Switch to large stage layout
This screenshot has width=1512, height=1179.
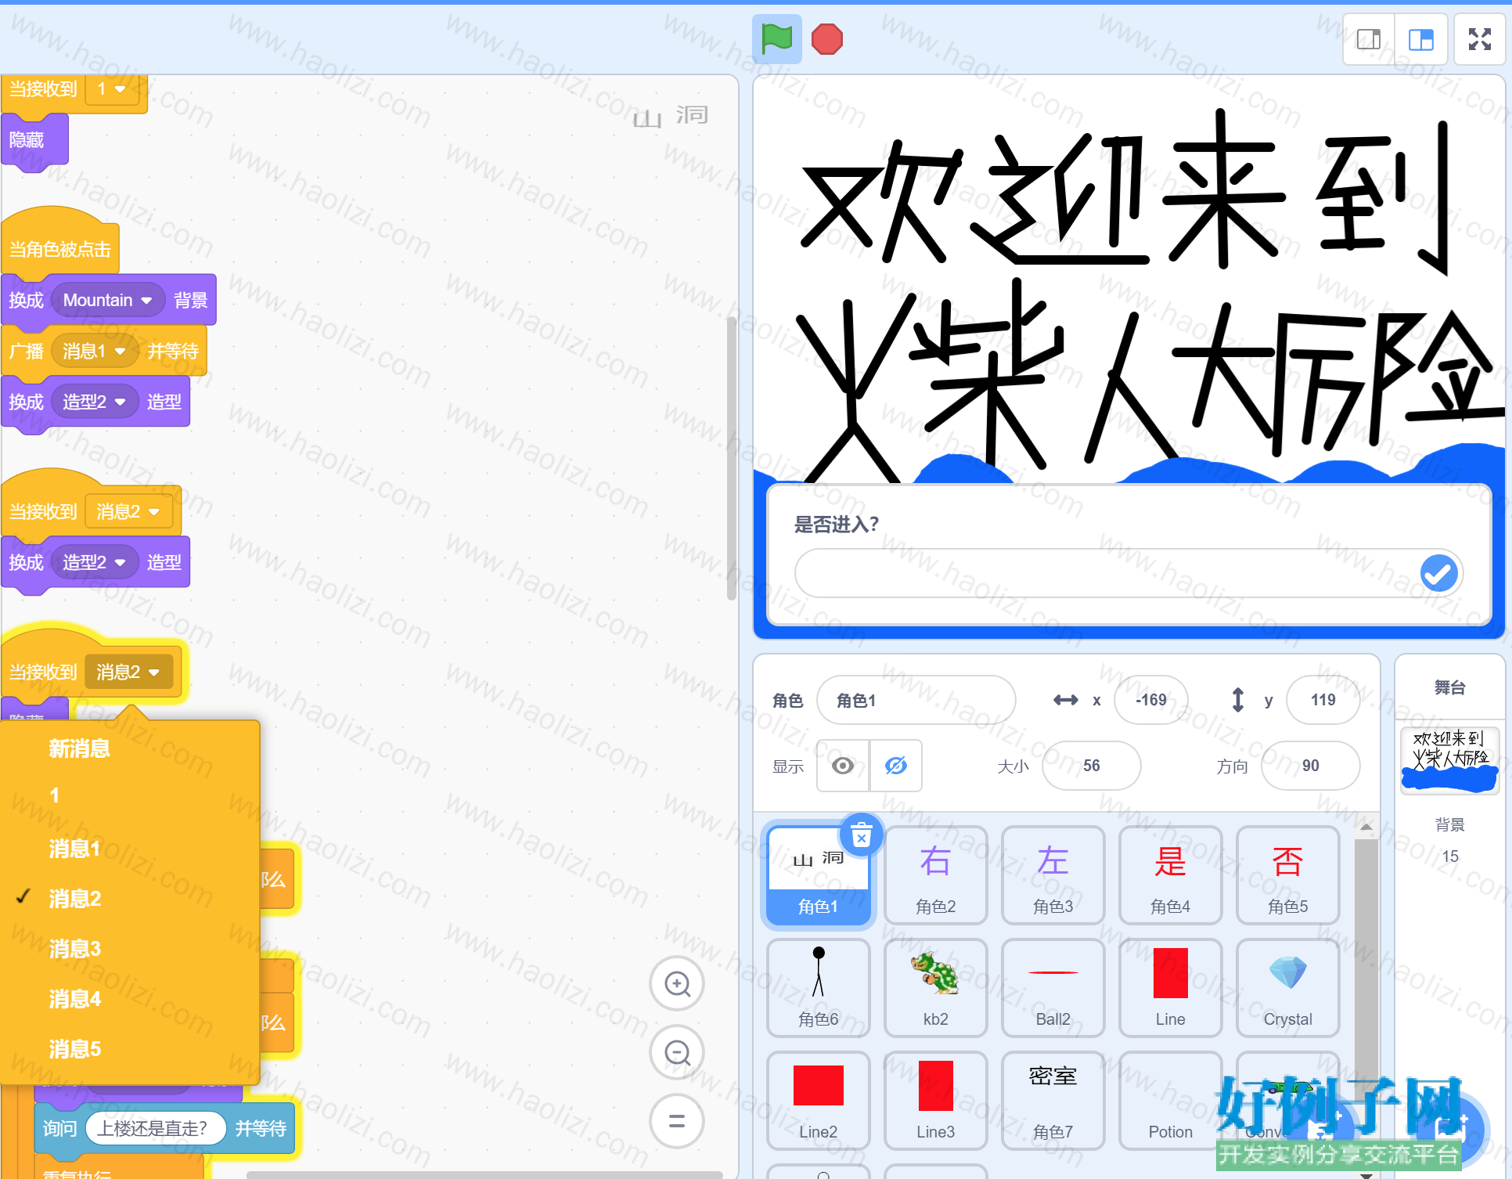(x=1420, y=39)
